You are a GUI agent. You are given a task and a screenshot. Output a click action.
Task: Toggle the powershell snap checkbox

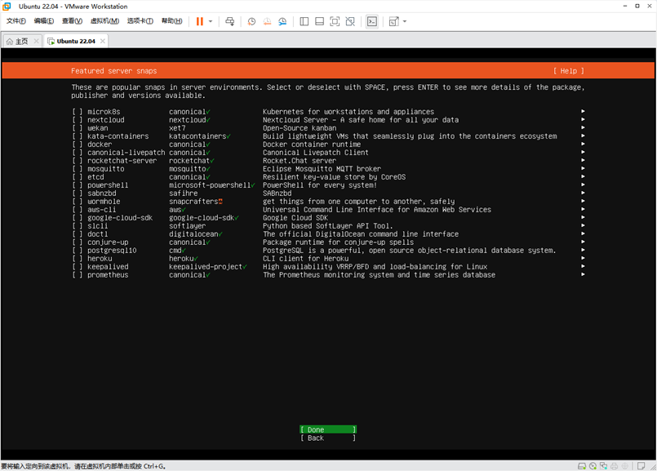click(x=78, y=185)
